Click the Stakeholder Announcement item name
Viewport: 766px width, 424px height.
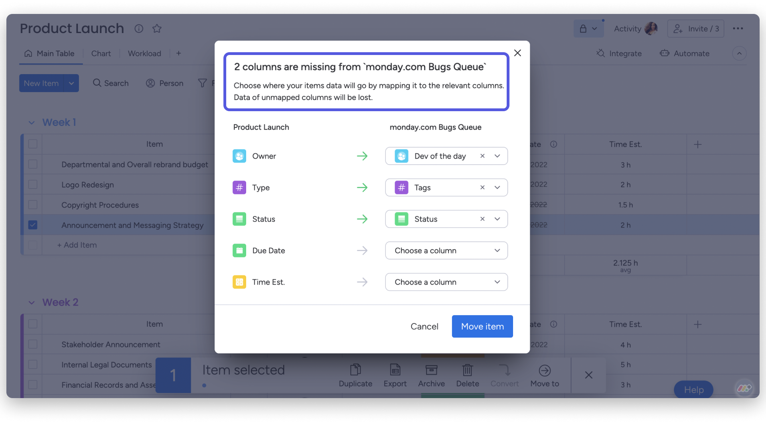click(x=111, y=345)
